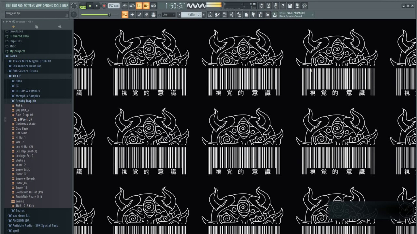This screenshot has width=417, height=234.
Task: Toggle loop recording button
Action: click(153, 6)
